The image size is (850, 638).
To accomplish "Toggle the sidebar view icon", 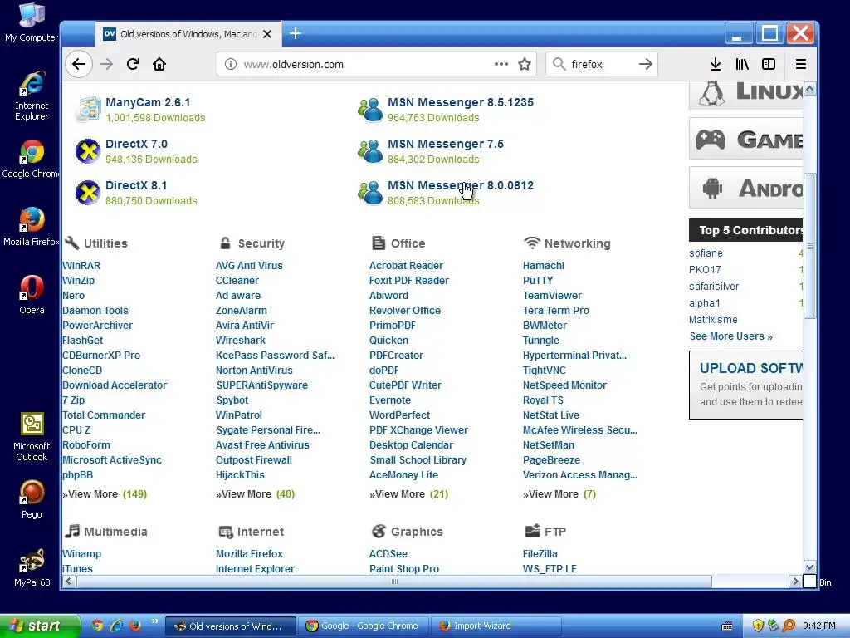I will [768, 64].
